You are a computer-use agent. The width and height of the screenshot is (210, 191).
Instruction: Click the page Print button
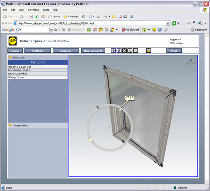(x=174, y=51)
